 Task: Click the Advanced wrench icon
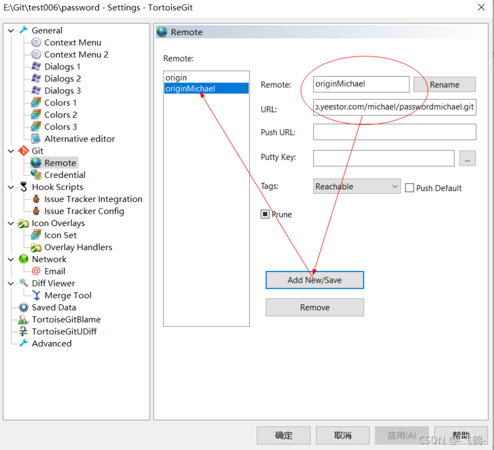tap(24, 343)
